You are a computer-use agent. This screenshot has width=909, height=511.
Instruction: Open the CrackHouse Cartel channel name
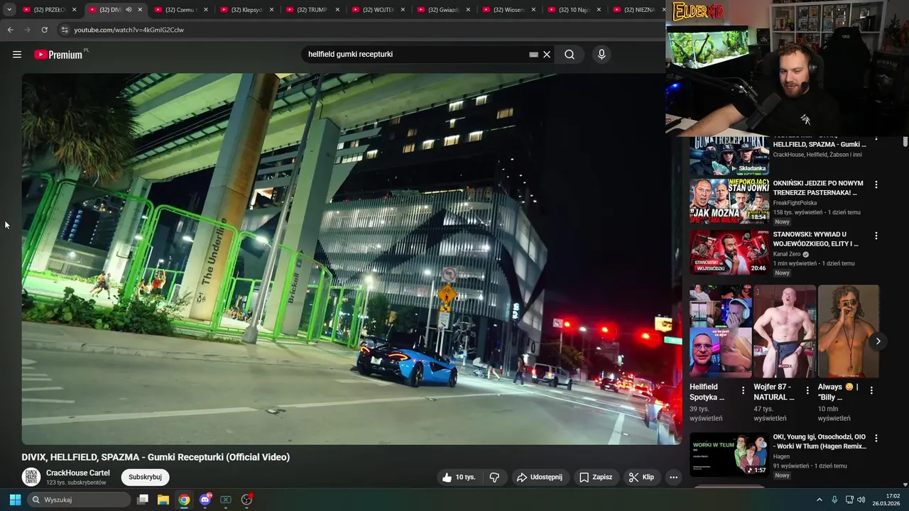coord(78,473)
